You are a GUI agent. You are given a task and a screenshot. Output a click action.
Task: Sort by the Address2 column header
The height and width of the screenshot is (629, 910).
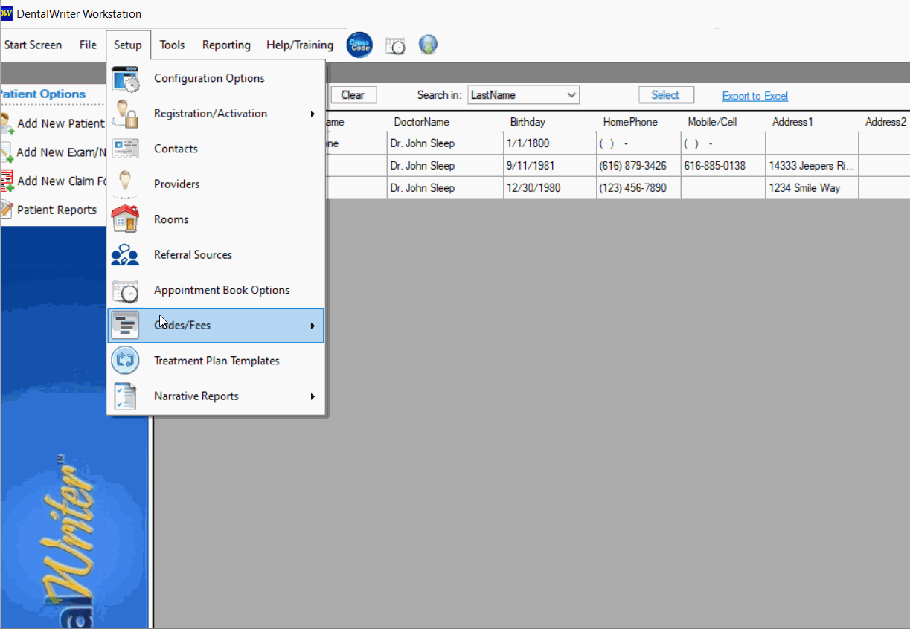click(884, 122)
